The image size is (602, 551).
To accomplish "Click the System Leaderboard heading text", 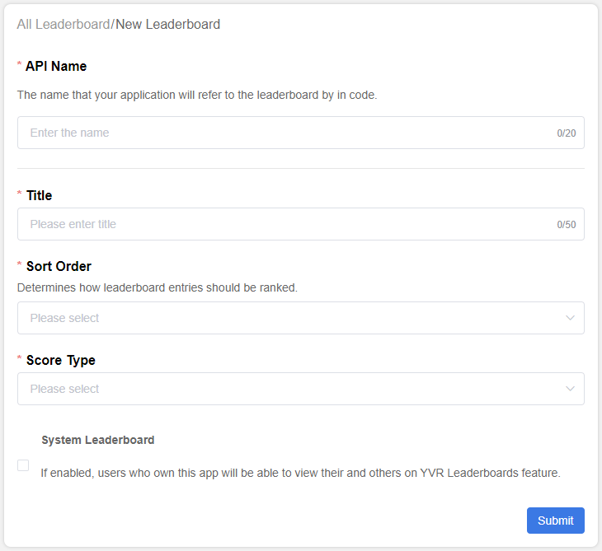I will [97, 440].
